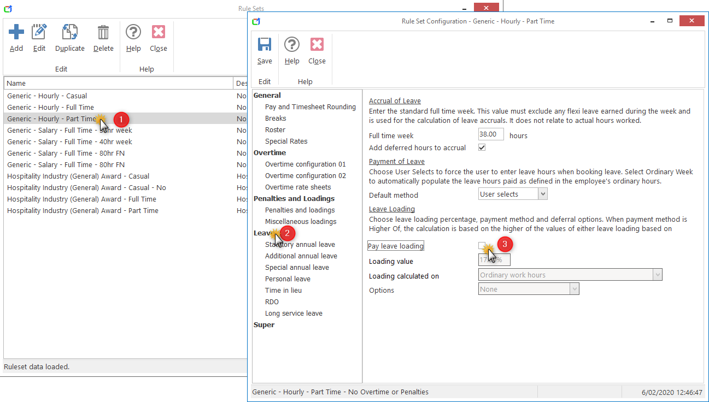The width and height of the screenshot is (709, 402).
Task: Select the bold Overtime category heading
Action: click(x=270, y=152)
